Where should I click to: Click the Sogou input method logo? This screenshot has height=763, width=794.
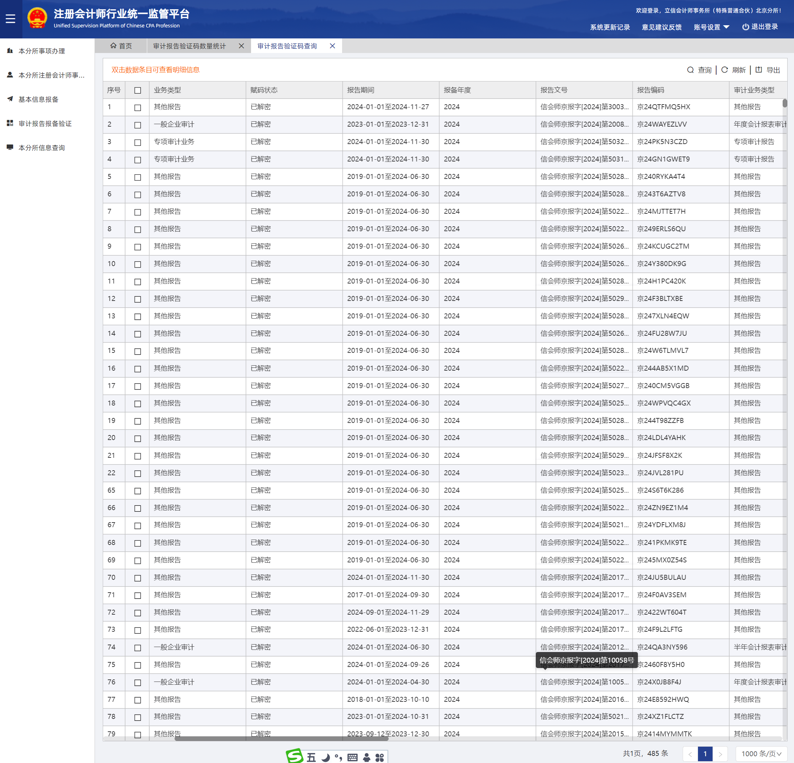point(294,756)
